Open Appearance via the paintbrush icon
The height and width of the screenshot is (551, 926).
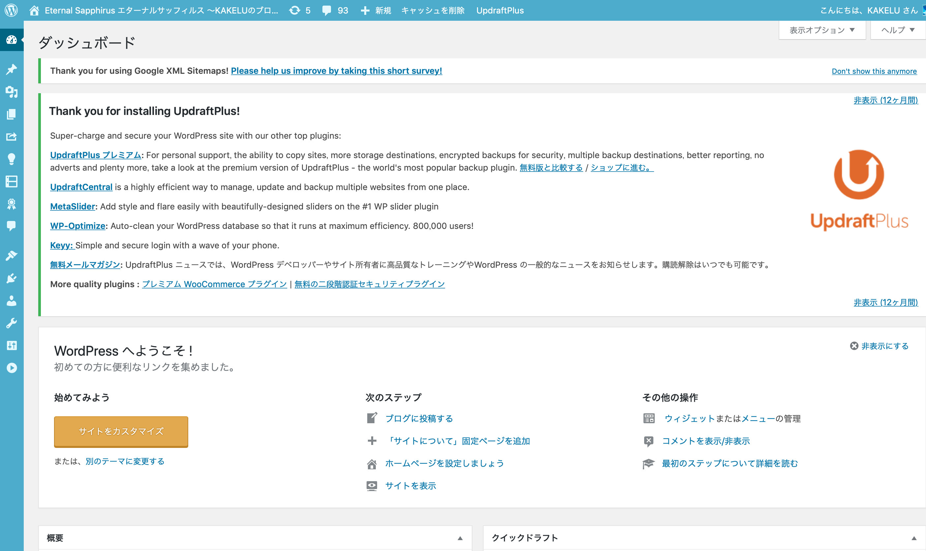(12, 256)
